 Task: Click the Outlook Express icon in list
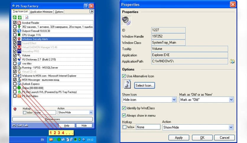tap(19, 84)
